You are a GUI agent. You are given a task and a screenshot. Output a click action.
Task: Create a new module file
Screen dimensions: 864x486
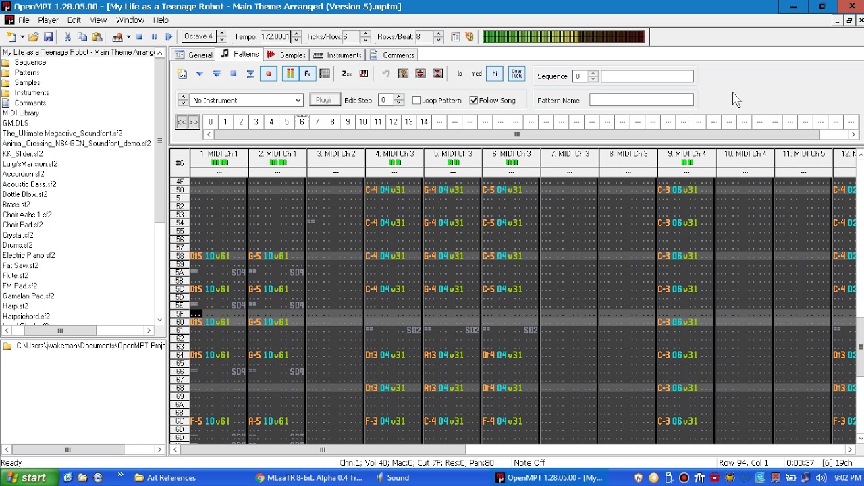[11, 37]
